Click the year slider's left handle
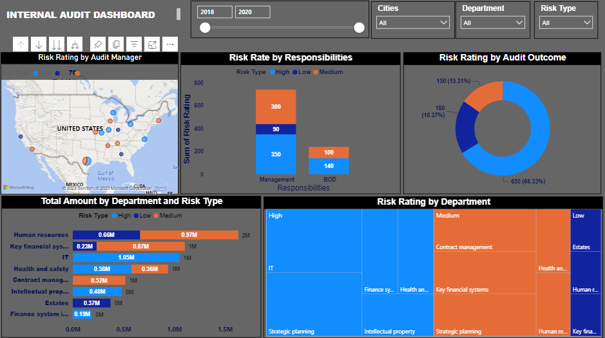The height and width of the screenshot is (338, 605). (x=205, y=27)
